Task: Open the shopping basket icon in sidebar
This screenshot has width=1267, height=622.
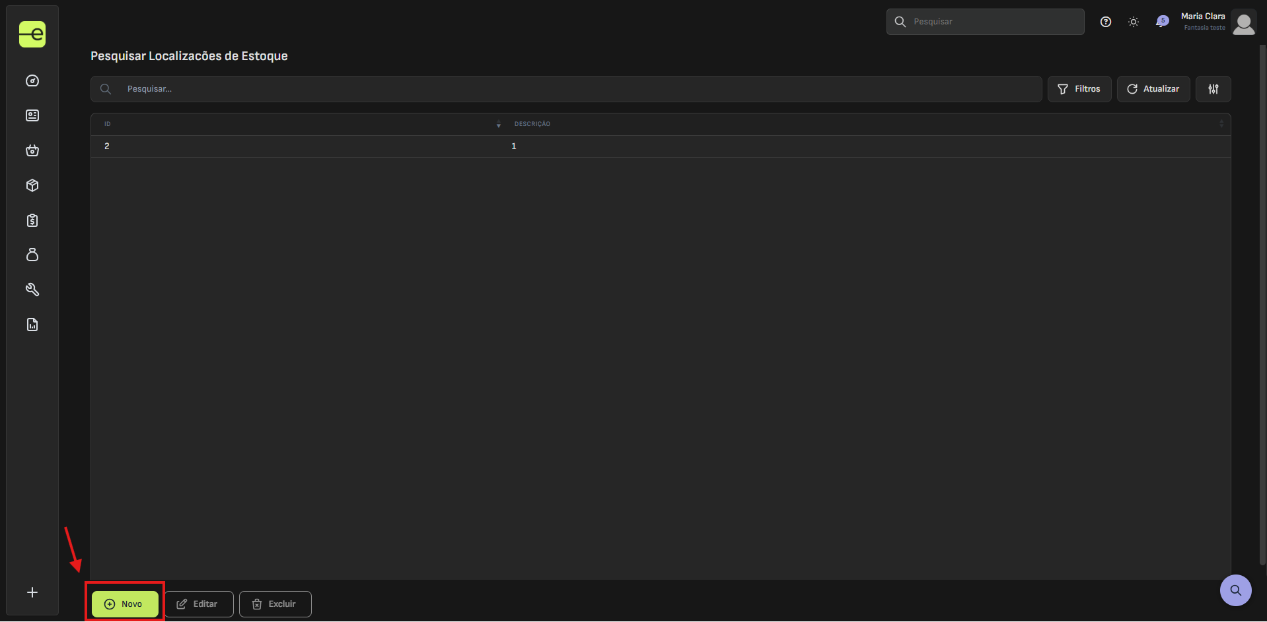Action: 32,151
